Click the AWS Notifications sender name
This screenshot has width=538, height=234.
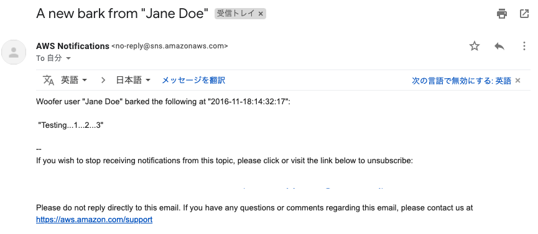coord(73,46)
